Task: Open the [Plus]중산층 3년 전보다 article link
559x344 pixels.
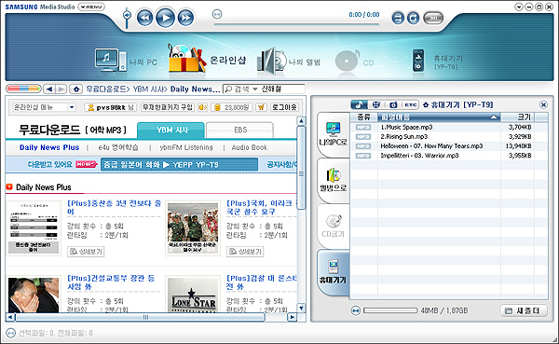Action: tap(114, 207)
